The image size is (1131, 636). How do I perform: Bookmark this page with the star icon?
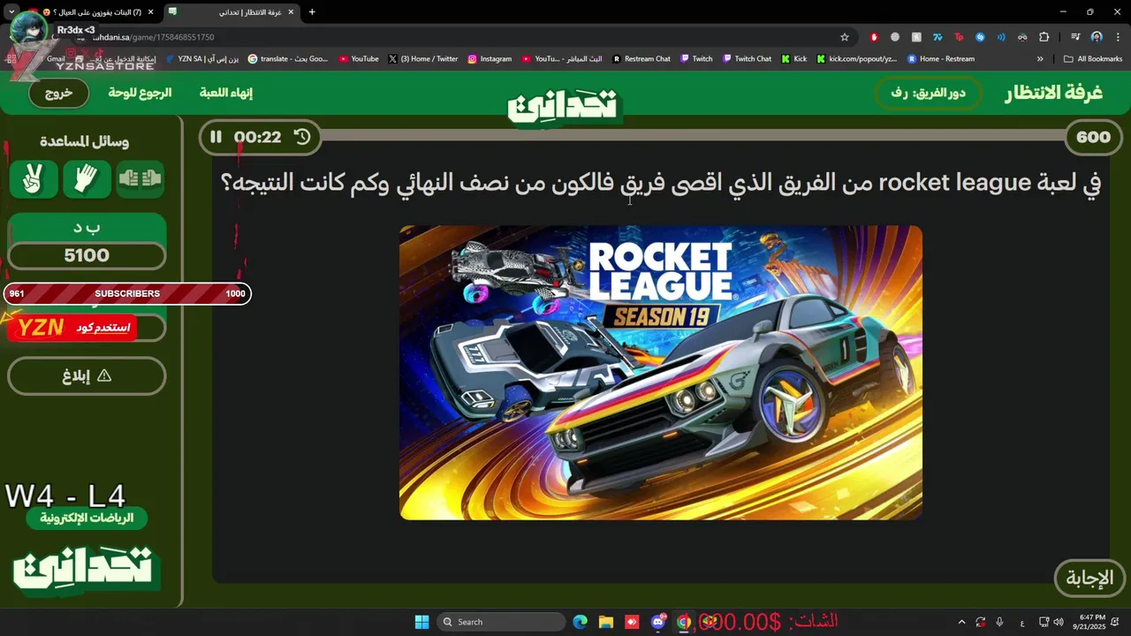coord(845,37)
